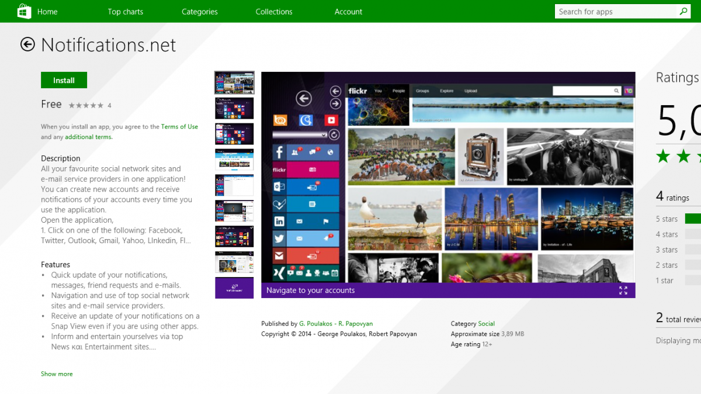Click the 'Age rating 12+' text
Viewport: 701px width, 394px height.
(471, 344)
